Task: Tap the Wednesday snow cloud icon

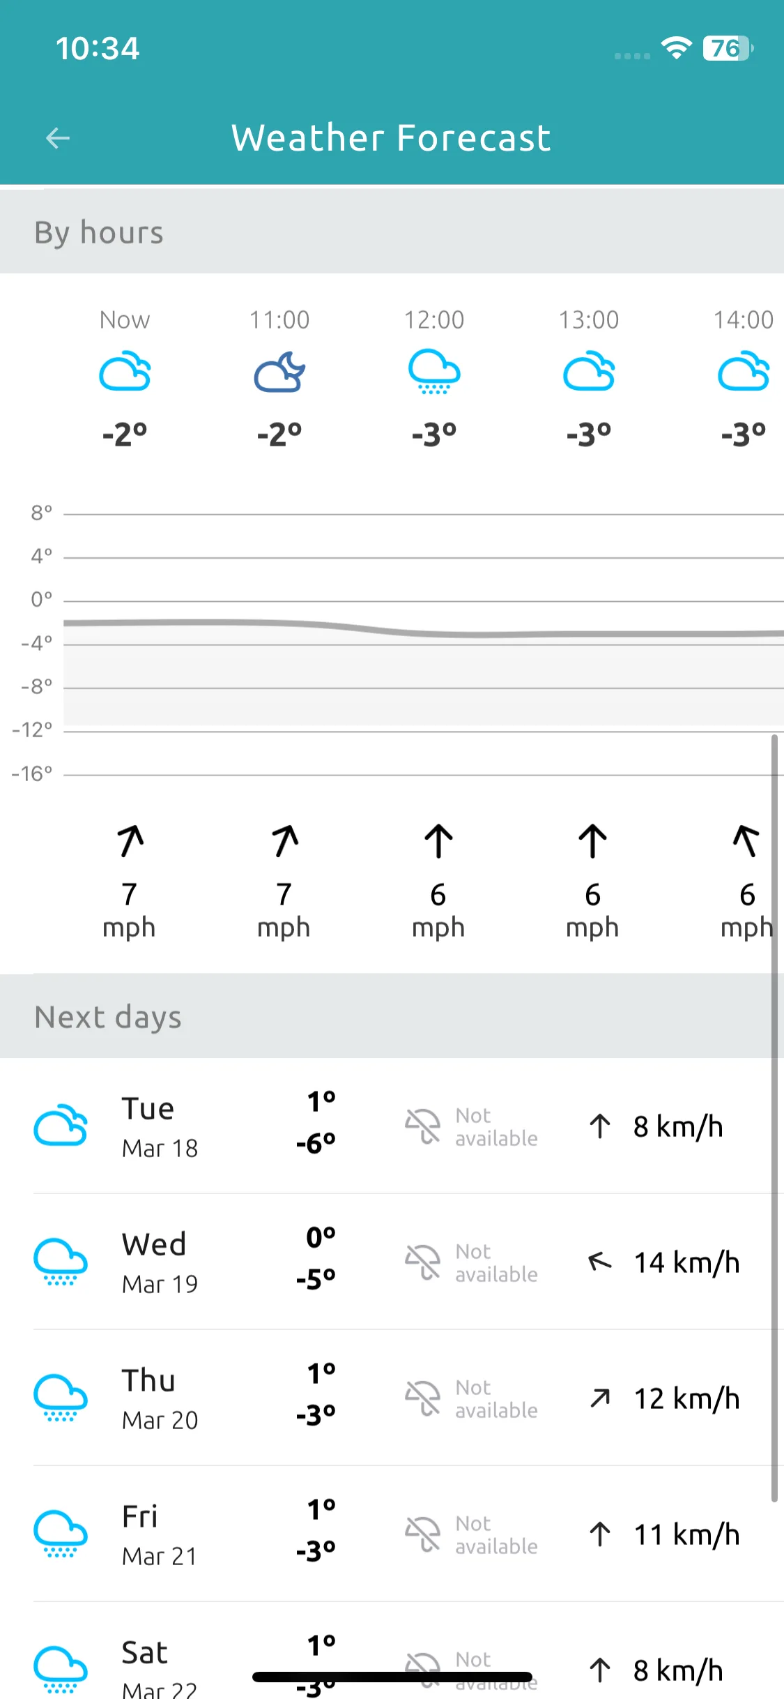Action: [61, 1262]
